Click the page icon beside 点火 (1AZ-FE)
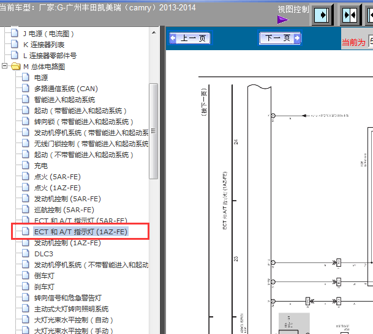The width and height of the screenshot is (373, 334). coord(26,187)
